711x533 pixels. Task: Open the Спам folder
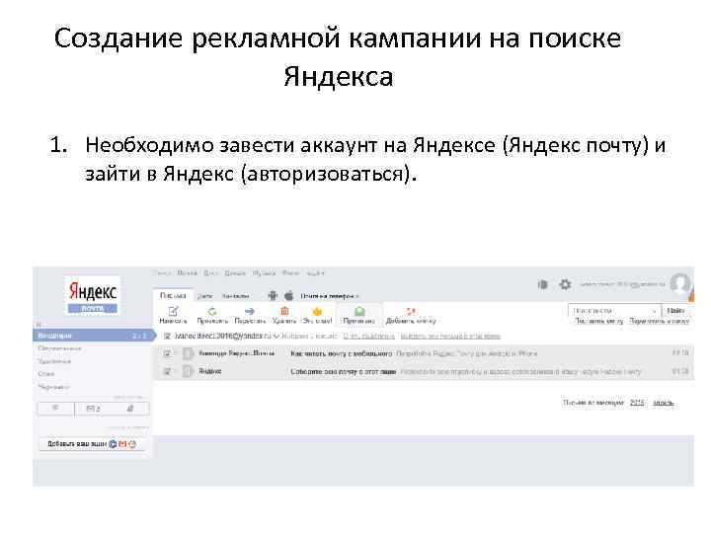[x=46, y=374]
